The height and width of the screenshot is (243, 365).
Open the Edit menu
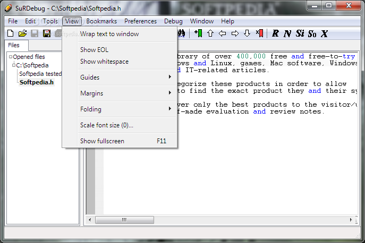click(x=30, y=21)
